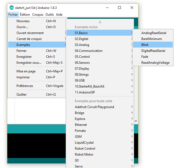Expand the 02.Digital examples submenu
Image resolution: width=180 pixels, height=168 pixels.
[x=100, y=39]
